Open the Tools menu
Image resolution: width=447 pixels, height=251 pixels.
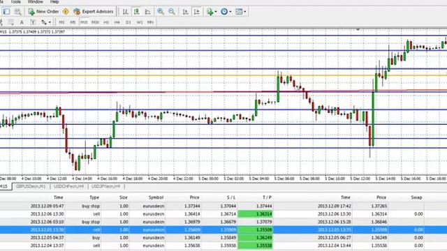[15, 1]
